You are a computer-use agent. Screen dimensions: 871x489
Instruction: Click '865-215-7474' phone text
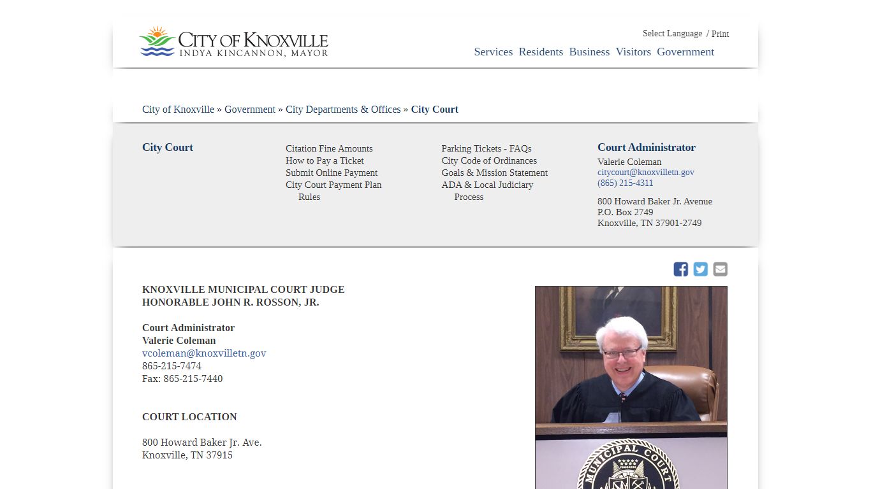click(172, 365)
